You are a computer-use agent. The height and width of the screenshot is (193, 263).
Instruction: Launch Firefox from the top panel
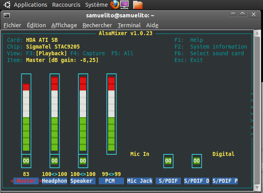115,5
